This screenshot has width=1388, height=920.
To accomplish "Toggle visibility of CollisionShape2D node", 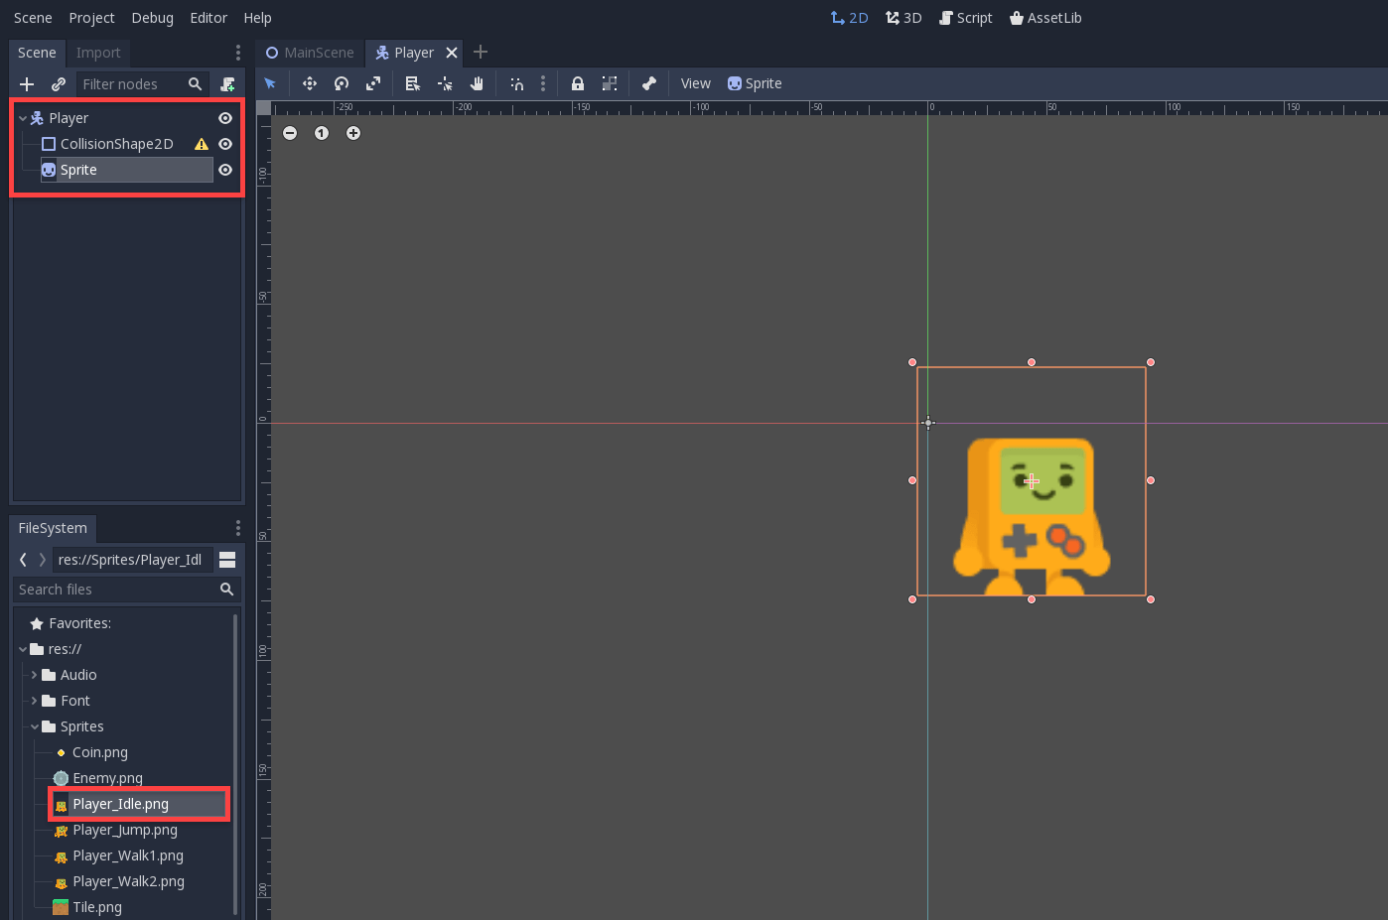I will click(225, 144).
